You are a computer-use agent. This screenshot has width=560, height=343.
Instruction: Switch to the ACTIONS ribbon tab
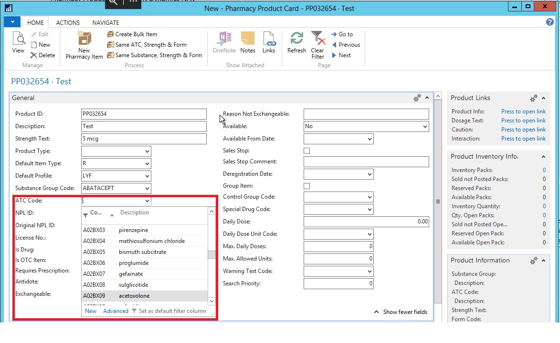[68, 22]
